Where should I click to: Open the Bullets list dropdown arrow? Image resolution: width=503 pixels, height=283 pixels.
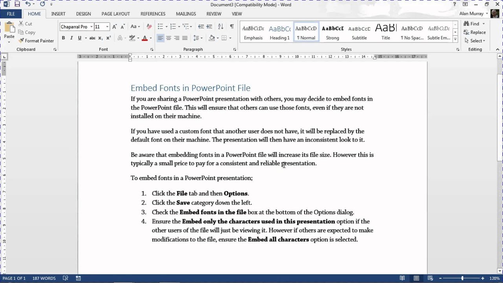[x=166, y=27]
